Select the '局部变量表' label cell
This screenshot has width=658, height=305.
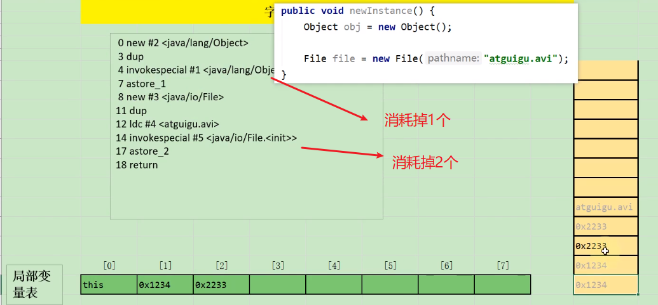[35, 285]
